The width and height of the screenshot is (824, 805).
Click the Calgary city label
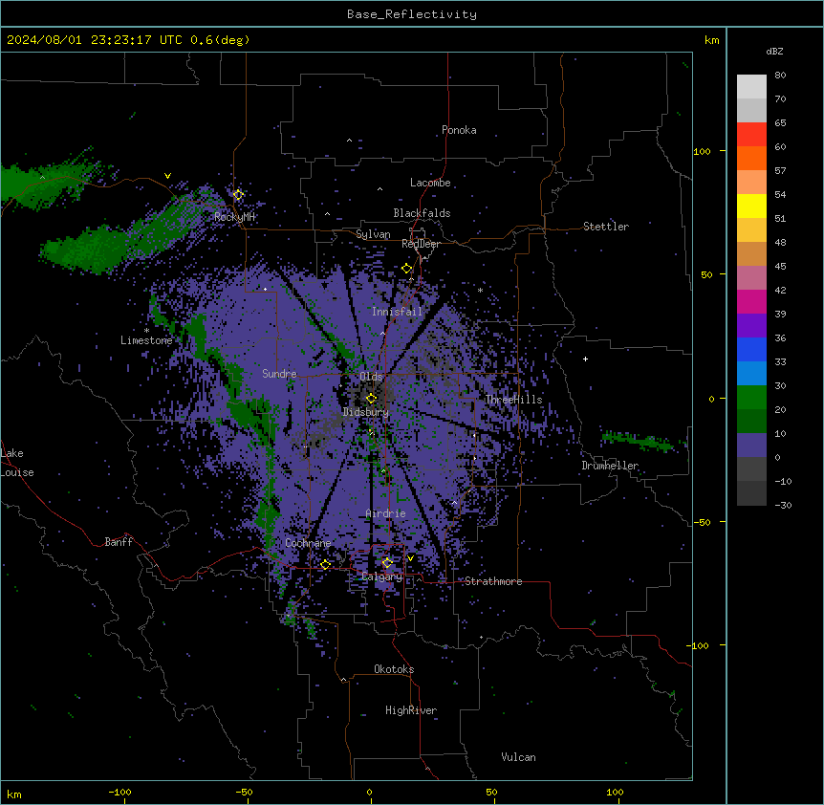coord(381,577)
